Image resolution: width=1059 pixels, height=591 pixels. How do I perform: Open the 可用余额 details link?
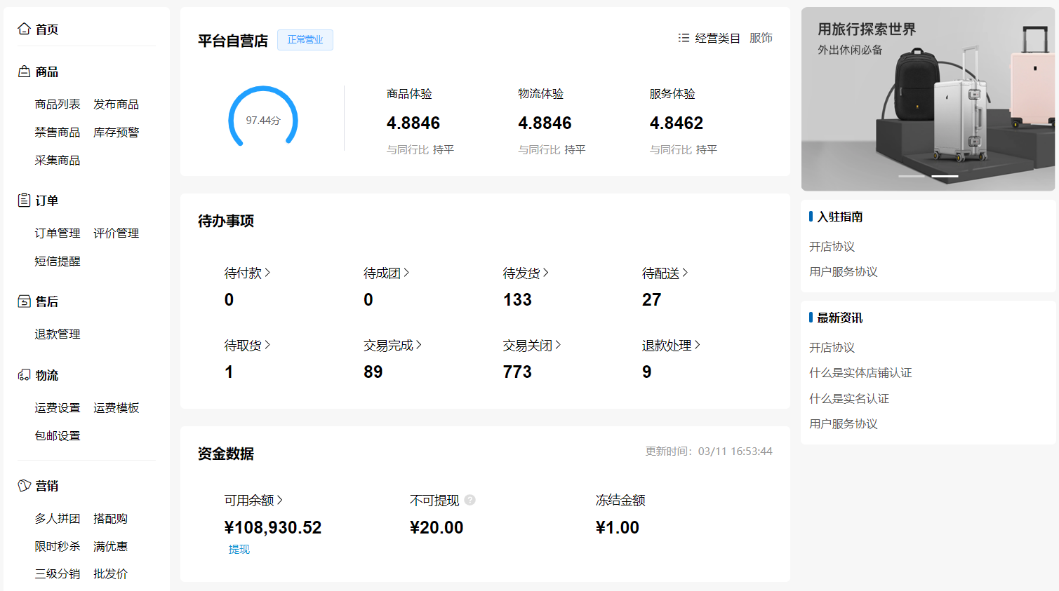(x=253, y=501)
